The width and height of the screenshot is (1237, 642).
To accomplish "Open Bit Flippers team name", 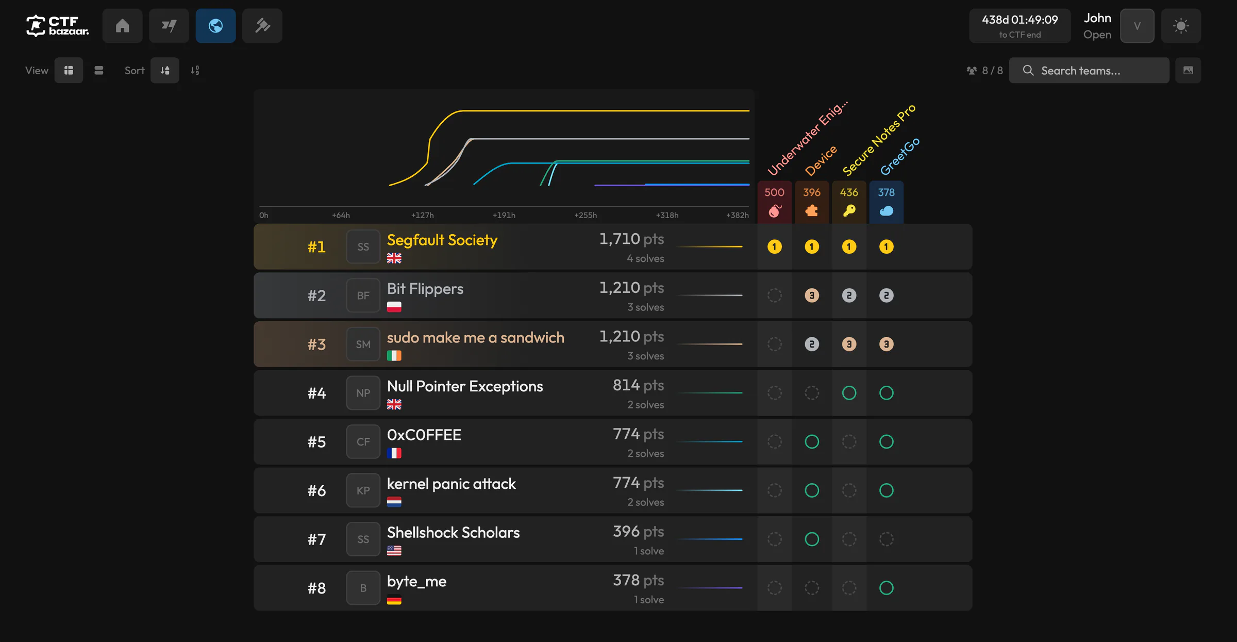I will 425,289.
